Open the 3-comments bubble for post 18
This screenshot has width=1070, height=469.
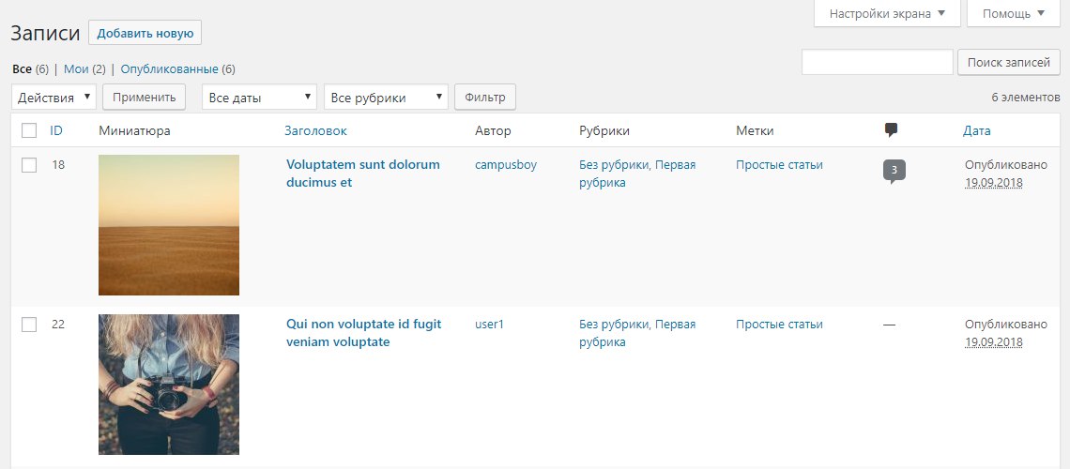coord(894,171)
